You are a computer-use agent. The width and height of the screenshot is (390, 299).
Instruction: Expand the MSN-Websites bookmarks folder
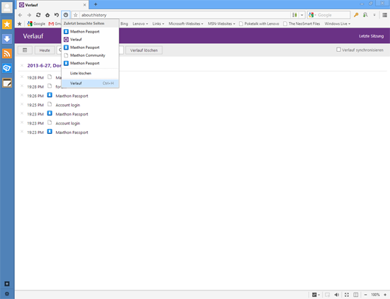221,24
